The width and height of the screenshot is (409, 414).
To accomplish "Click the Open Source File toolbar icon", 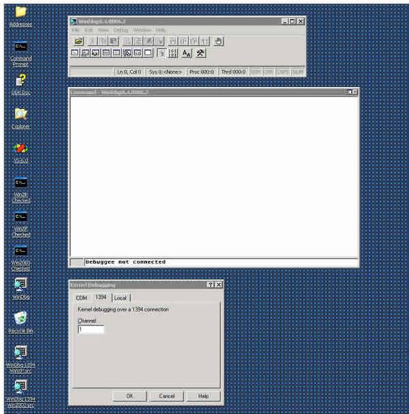I will tap(79, 41).
